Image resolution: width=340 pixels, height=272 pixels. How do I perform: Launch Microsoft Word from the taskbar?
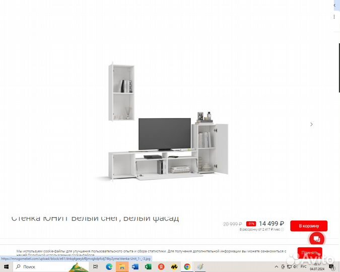(x=135, y=266)
